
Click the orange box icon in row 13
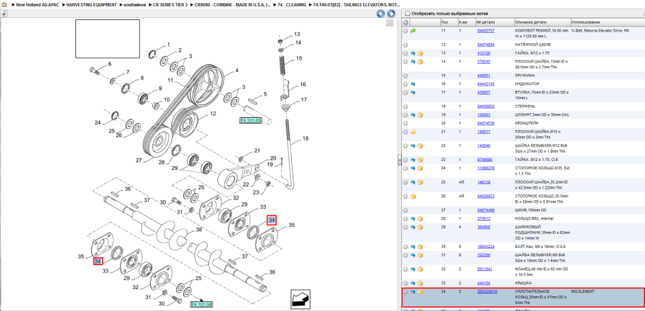(x=420, y=53)
